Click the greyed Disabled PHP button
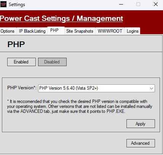Viewport: 163px width, 155px height. (x=52, y=62)
